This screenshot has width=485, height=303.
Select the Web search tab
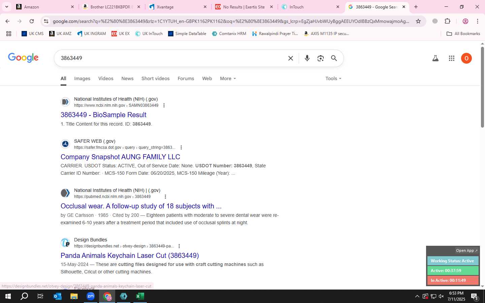[207, 78]
